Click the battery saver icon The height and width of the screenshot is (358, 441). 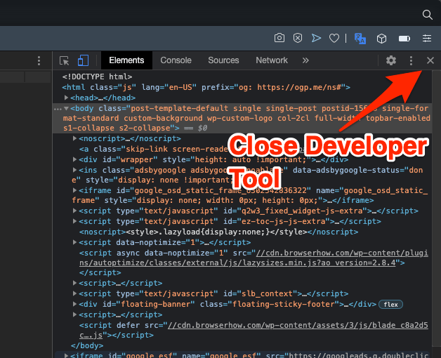point(404,38)
